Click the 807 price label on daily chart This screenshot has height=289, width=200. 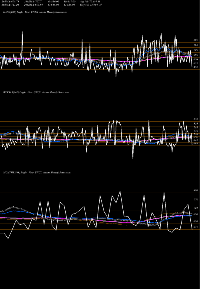click(x=196, y=40)
